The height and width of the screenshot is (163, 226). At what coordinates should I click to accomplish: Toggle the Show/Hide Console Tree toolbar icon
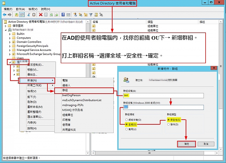pos(22,14)
